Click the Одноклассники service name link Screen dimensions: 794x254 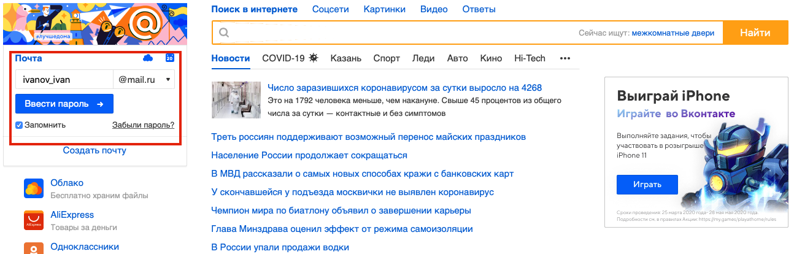85,247
